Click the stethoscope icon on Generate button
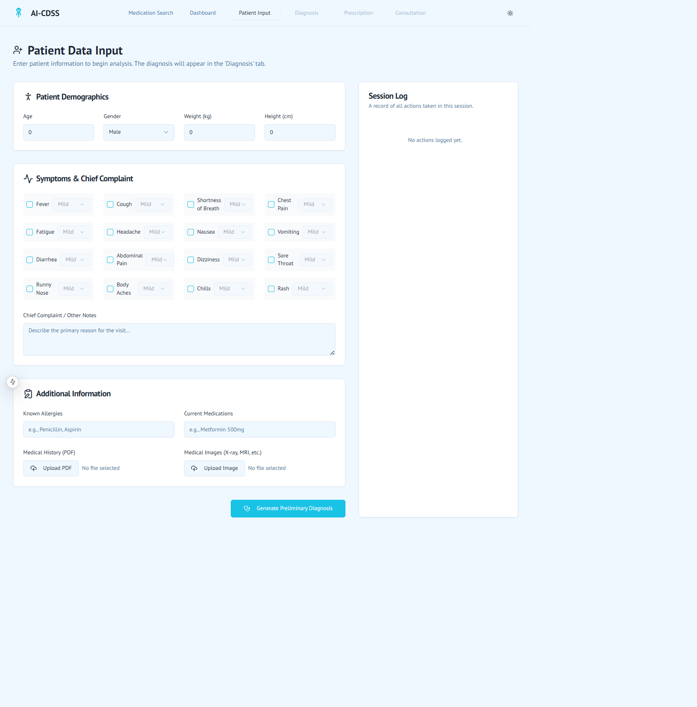697x707 pixels. point(247,508)
